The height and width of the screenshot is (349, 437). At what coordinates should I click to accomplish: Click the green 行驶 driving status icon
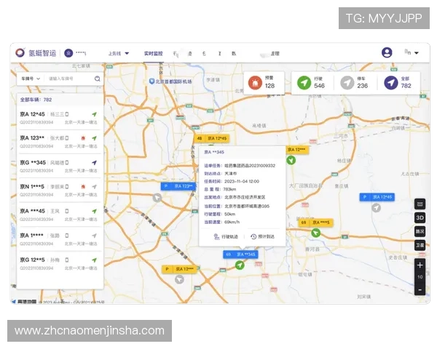(304, 83)
